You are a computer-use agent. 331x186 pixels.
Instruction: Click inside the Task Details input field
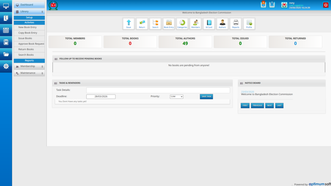pyautogui.click(x=158, y=90)
